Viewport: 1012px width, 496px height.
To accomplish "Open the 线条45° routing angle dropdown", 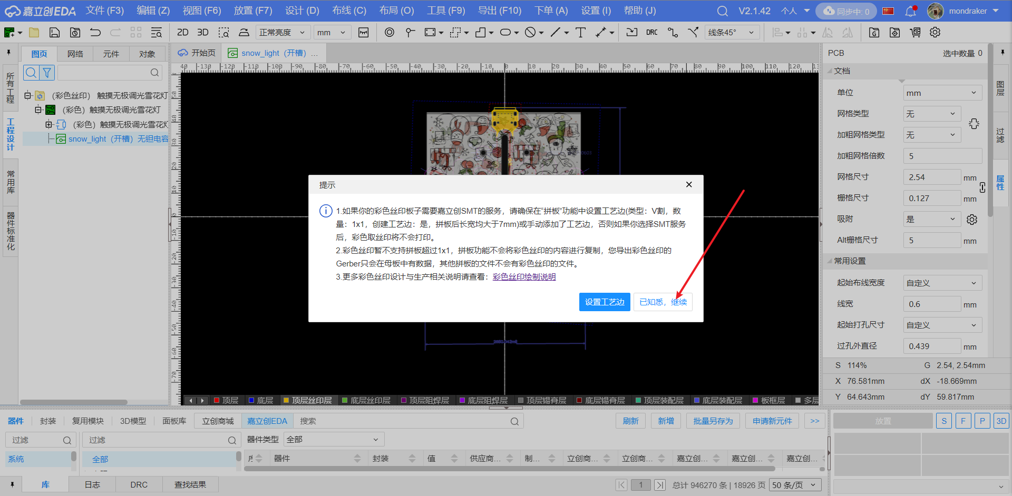I will click(731, 33).
